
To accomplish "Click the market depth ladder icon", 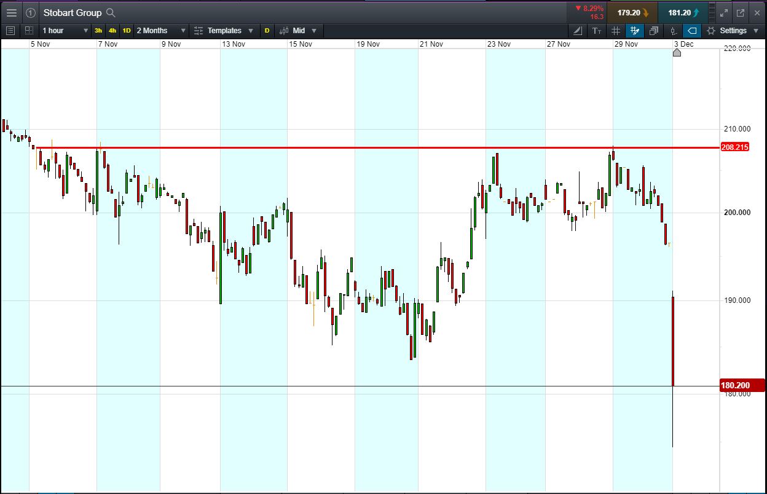I will point(712,12).
